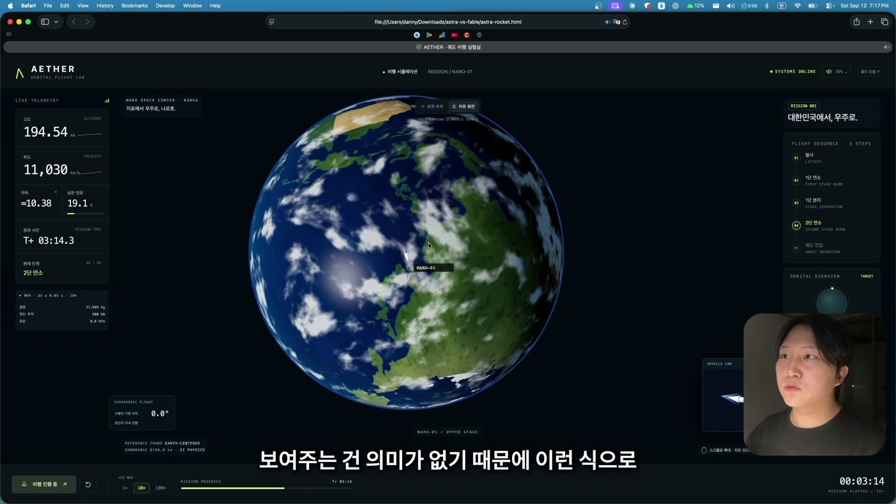Open the volume 35% dropdown
The height and width of the screenshot is (504, 896).
coord(836,72)
